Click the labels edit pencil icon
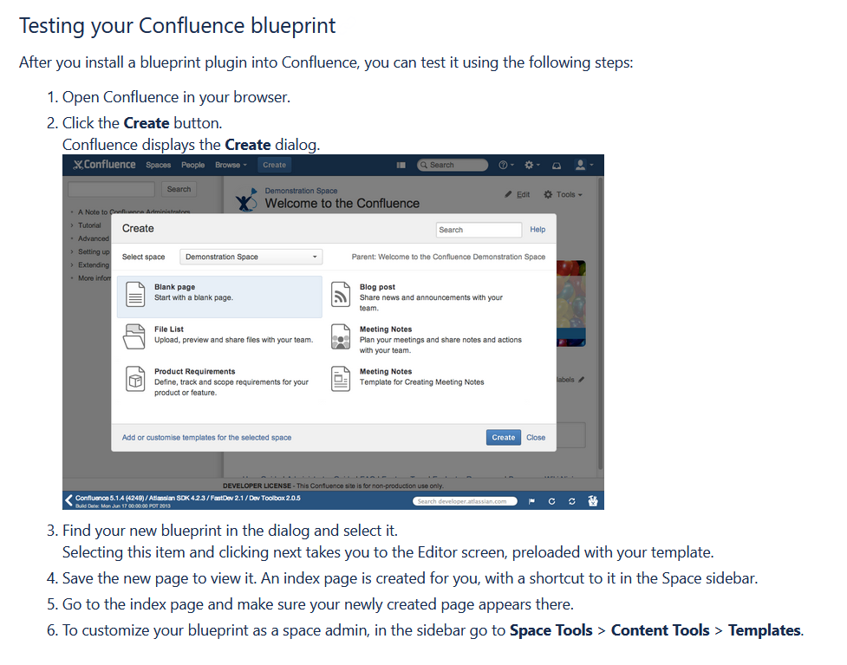Image resolution: width=847 pixels, height=665 pixels. pos(581,380)
